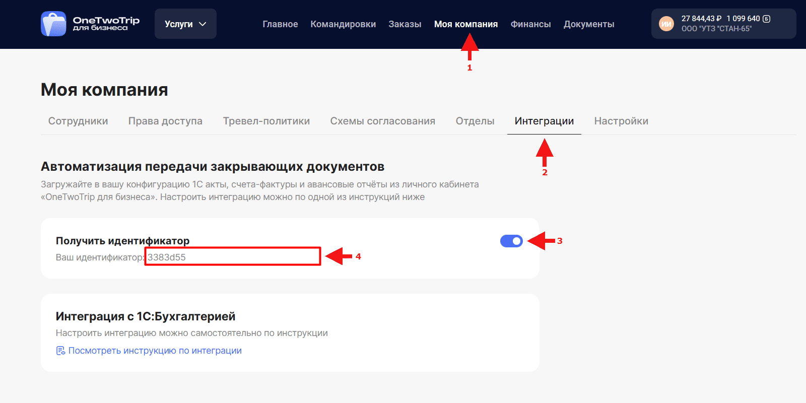Switch to the Сотрудники tab
The width and height of the screenshot is (806, 403).
pyautogui.click(x=78, y=121)
